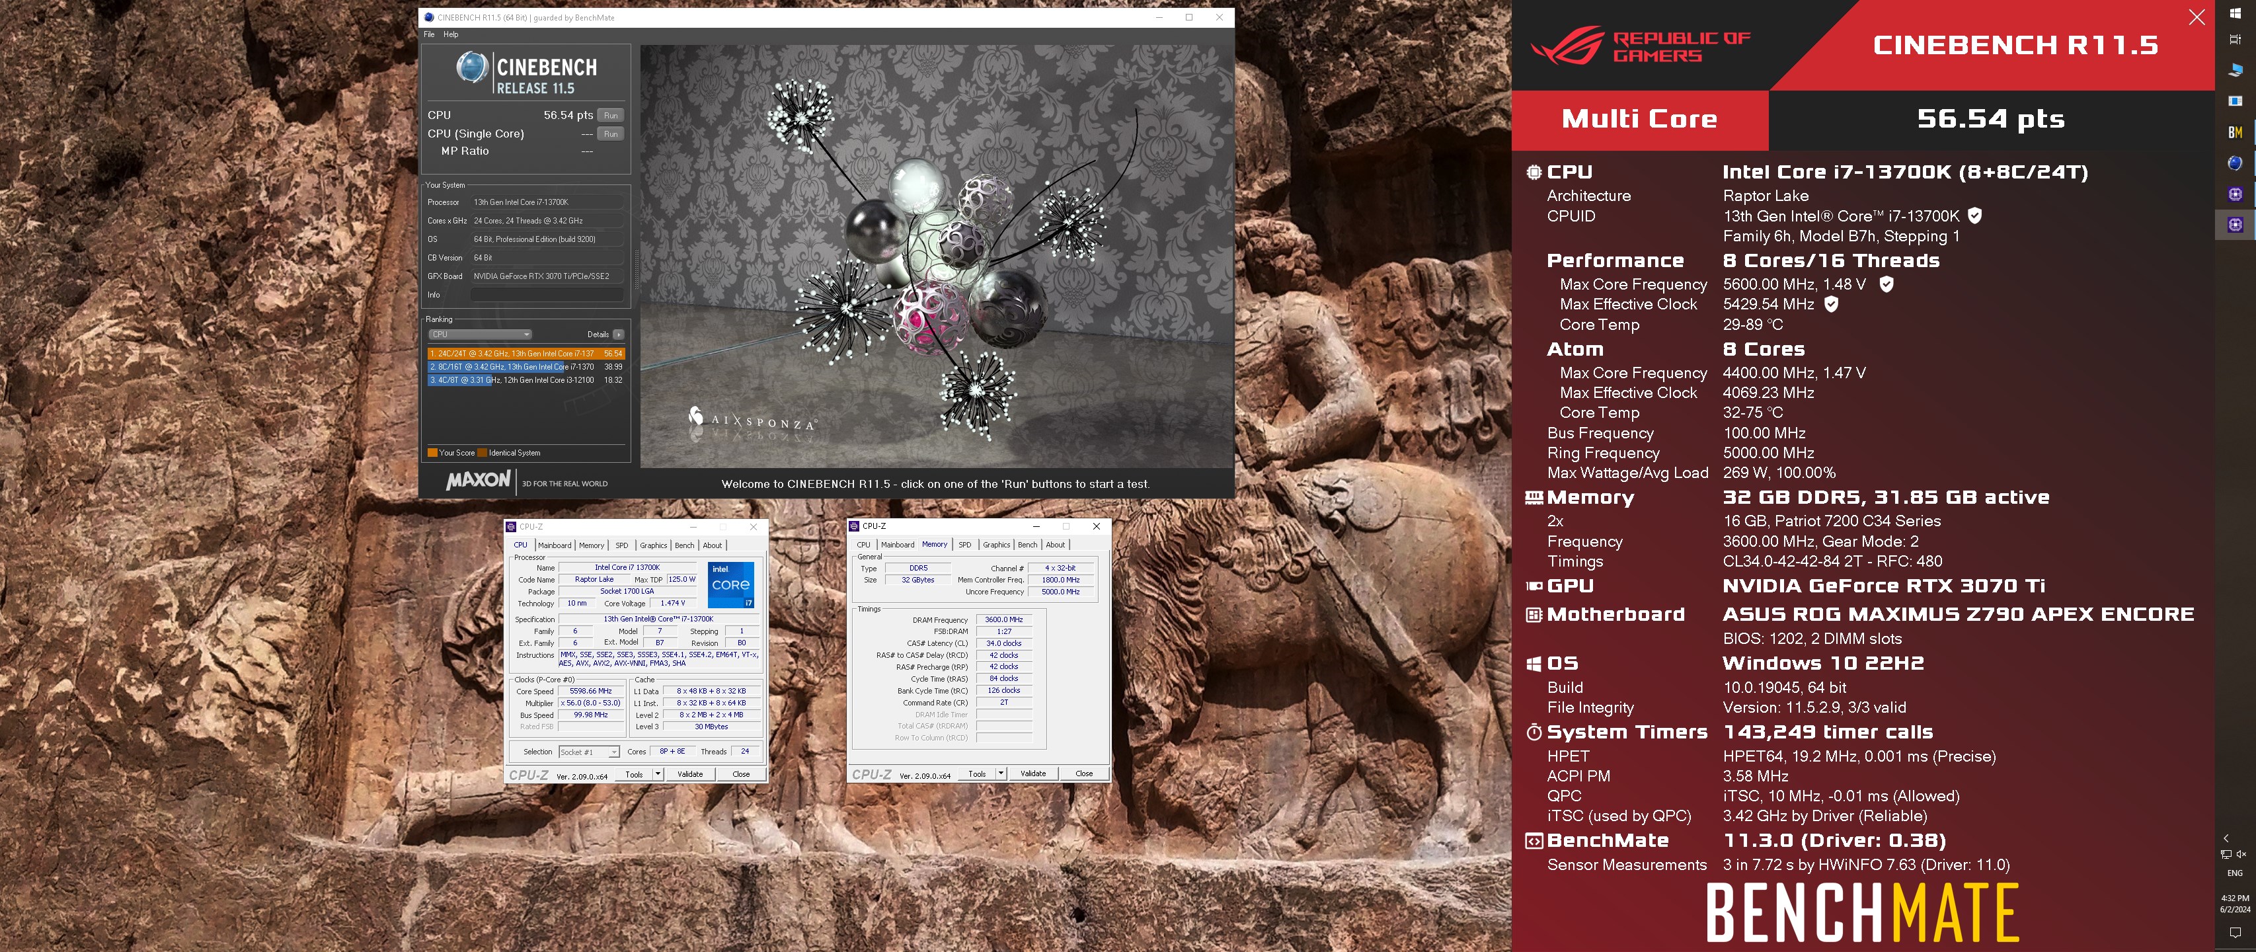The width and height of the screenshot is (2256, 952).
Task: Select ranking row 8C/16T with 38.99 score
Action: click(526, 367)
